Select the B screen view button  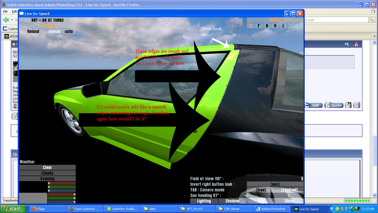pyautogui.click(x=267, y=26)
